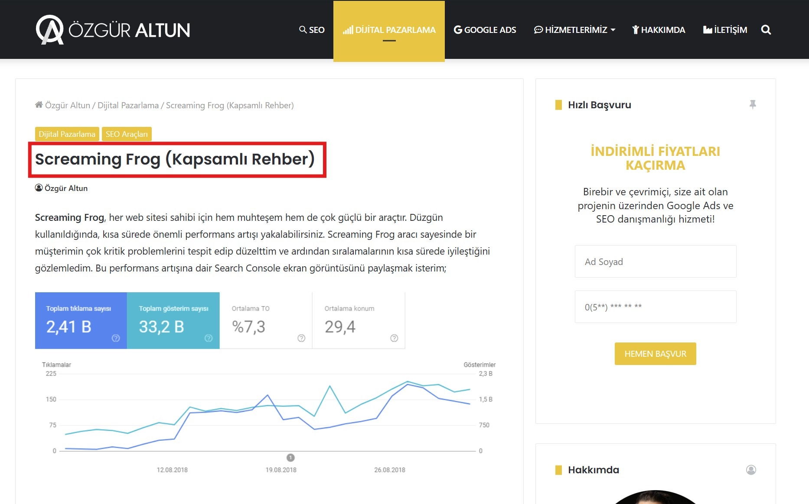Click the Hemen Başvur button
Image resolution: width=809 pixels, height=504 pixels.
(x=656, y=354)
